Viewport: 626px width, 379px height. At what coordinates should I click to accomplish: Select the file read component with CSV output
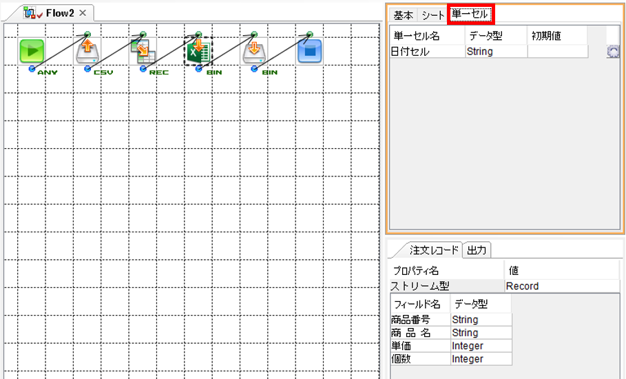pos(87,51)
